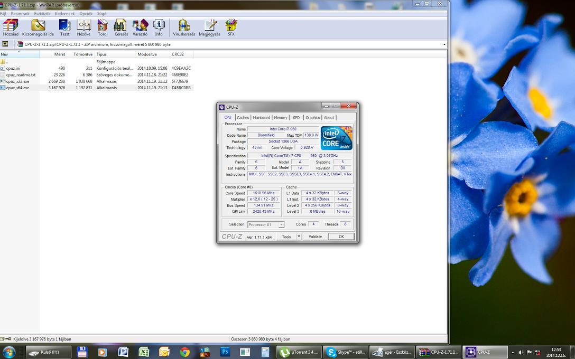Click the floppy disk icon on the taskbar
The height and width of the screenshot is (359, 575).
(82, 353)
